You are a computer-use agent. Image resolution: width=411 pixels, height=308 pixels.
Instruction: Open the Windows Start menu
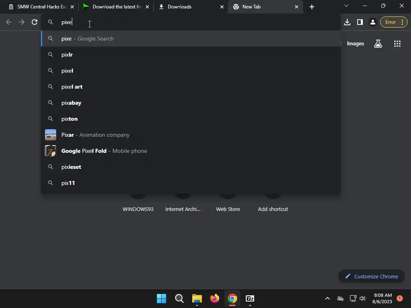[161, 298]
